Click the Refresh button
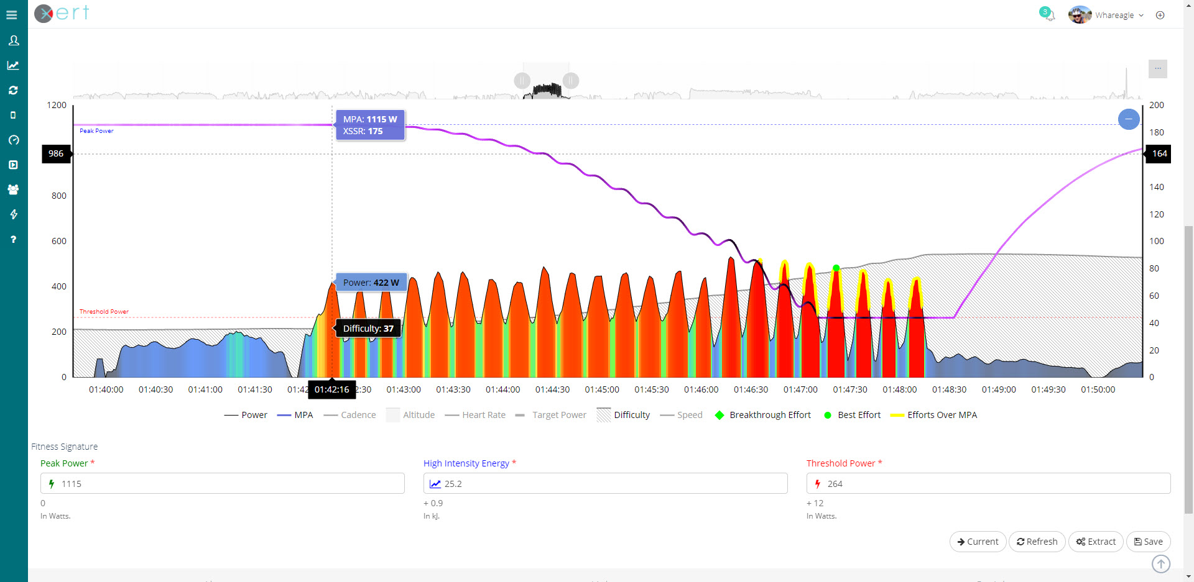This screenshot has height=582, width=1194. coord(1036,541)
